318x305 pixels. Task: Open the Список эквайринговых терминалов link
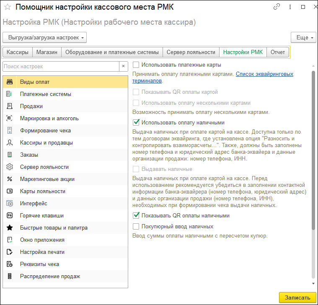pos(264,74)
